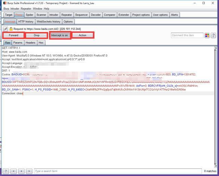Click the padlock HTTPS icon
Image resolution: width=219 pixels, height=176 pixels.
(x=11, y=29)
